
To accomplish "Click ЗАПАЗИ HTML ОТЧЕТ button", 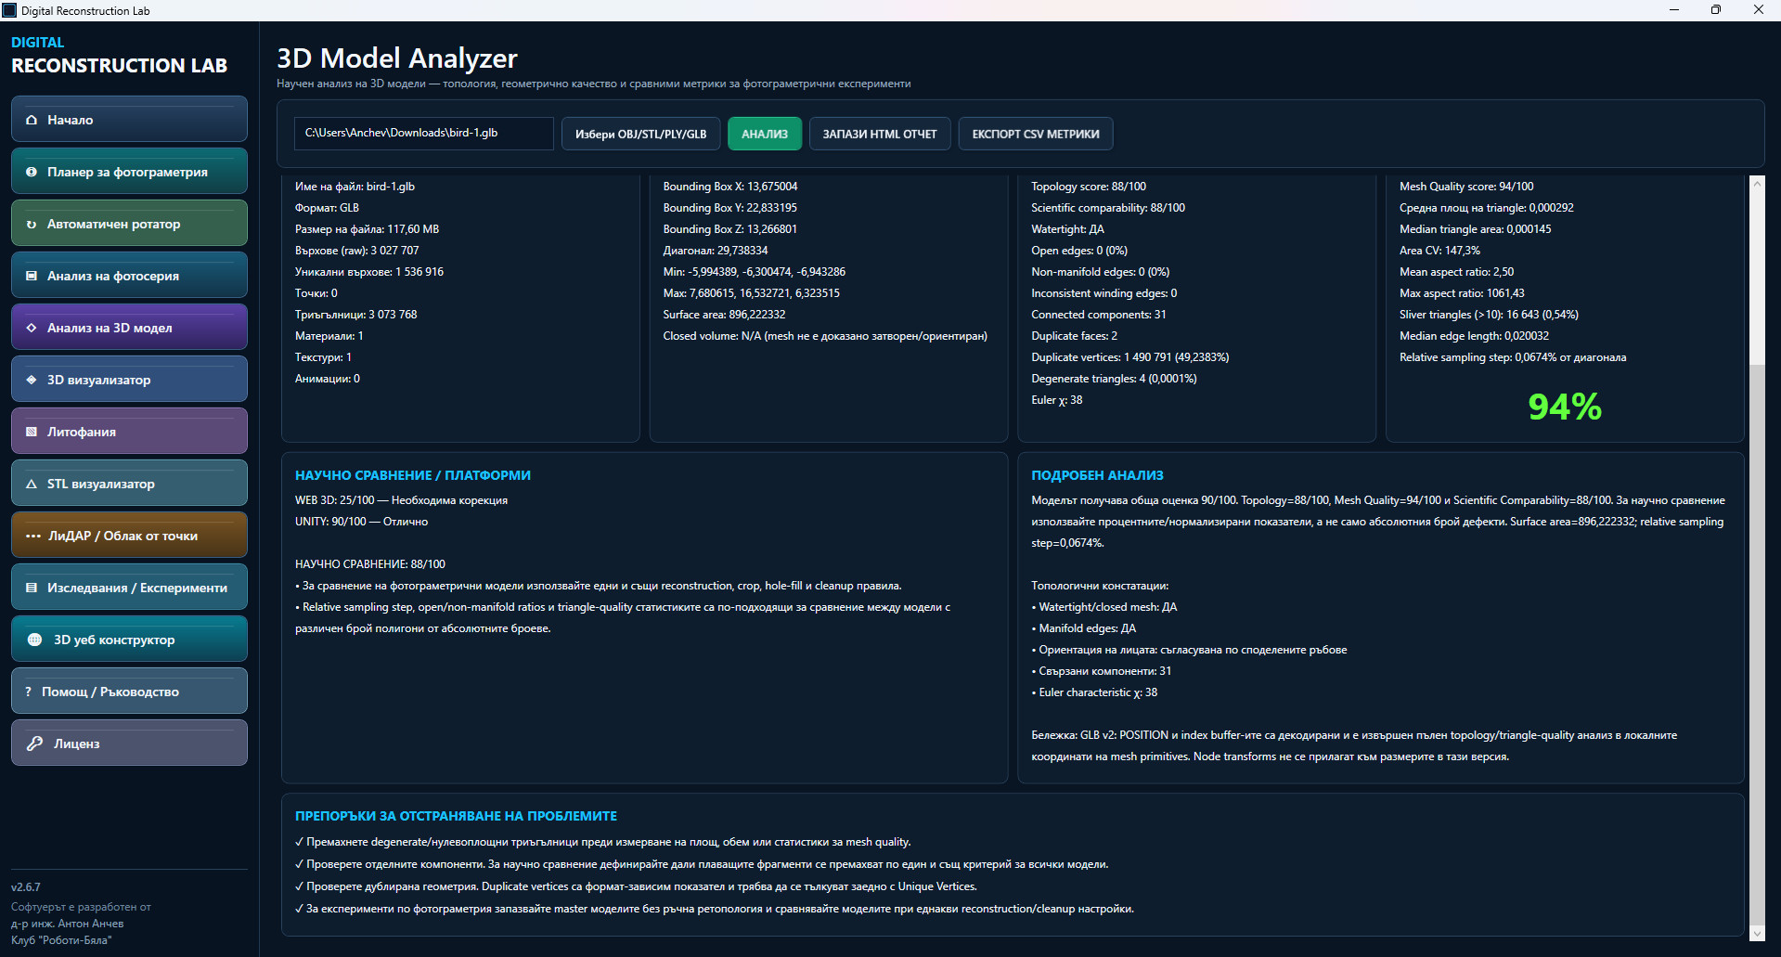I will pos(880,134).
